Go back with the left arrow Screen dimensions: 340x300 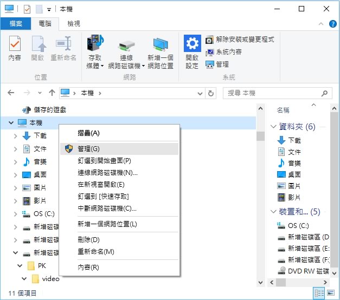pyautogui.click(x=11, y=93)
